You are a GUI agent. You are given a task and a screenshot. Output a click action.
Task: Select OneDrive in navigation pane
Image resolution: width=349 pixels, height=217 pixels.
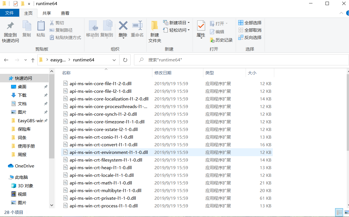pyautogui.click(x=24, y=166)
